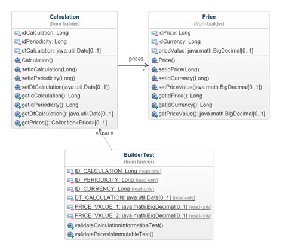
Task: Select the idPeriodicity: Long attribute text
Action: tap(44, 41)
